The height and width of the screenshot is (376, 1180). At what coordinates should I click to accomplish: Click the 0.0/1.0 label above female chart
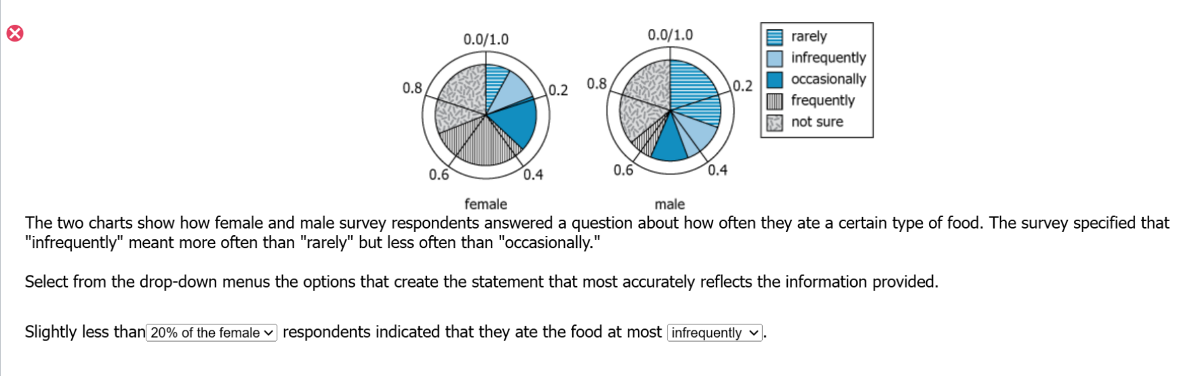point(486,40)
